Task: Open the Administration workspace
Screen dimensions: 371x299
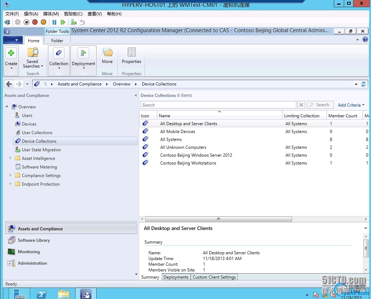Action: (x=71, y=263)
